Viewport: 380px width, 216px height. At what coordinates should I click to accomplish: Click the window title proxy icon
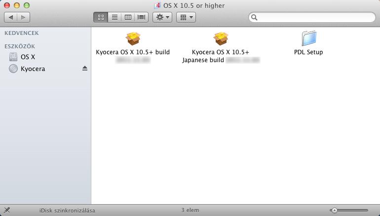point(157,5)
